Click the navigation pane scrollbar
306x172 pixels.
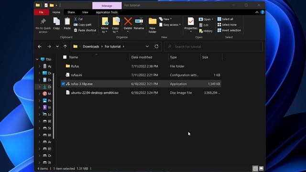tap(54, 106)
